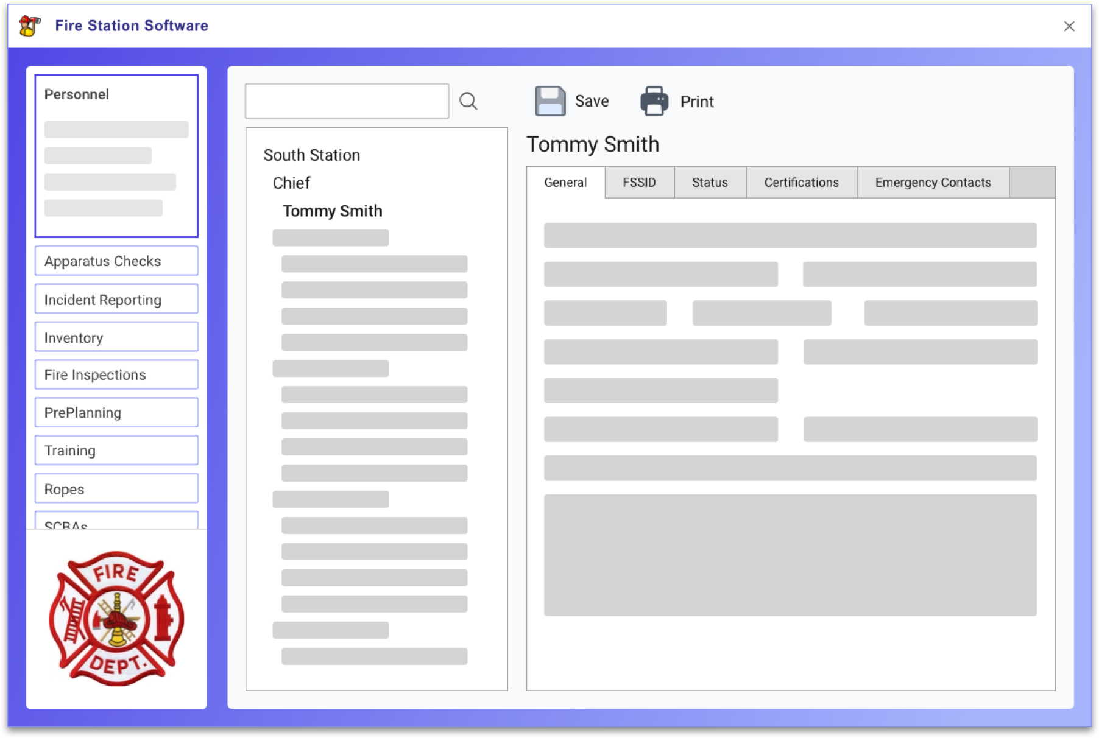Click the Save floppy disk icon
The width and height of the screenshot is (1099, 738).
549,101
